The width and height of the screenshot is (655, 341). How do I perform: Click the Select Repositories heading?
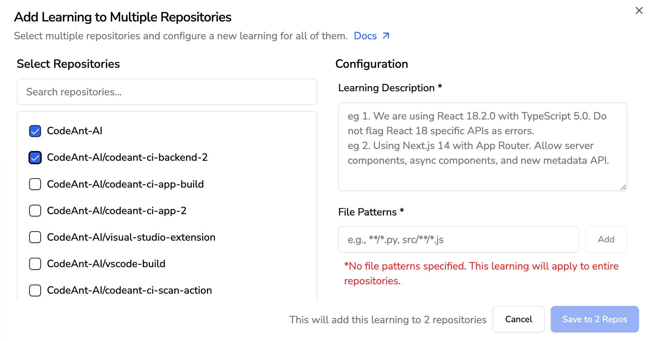(x=68, y=64)
